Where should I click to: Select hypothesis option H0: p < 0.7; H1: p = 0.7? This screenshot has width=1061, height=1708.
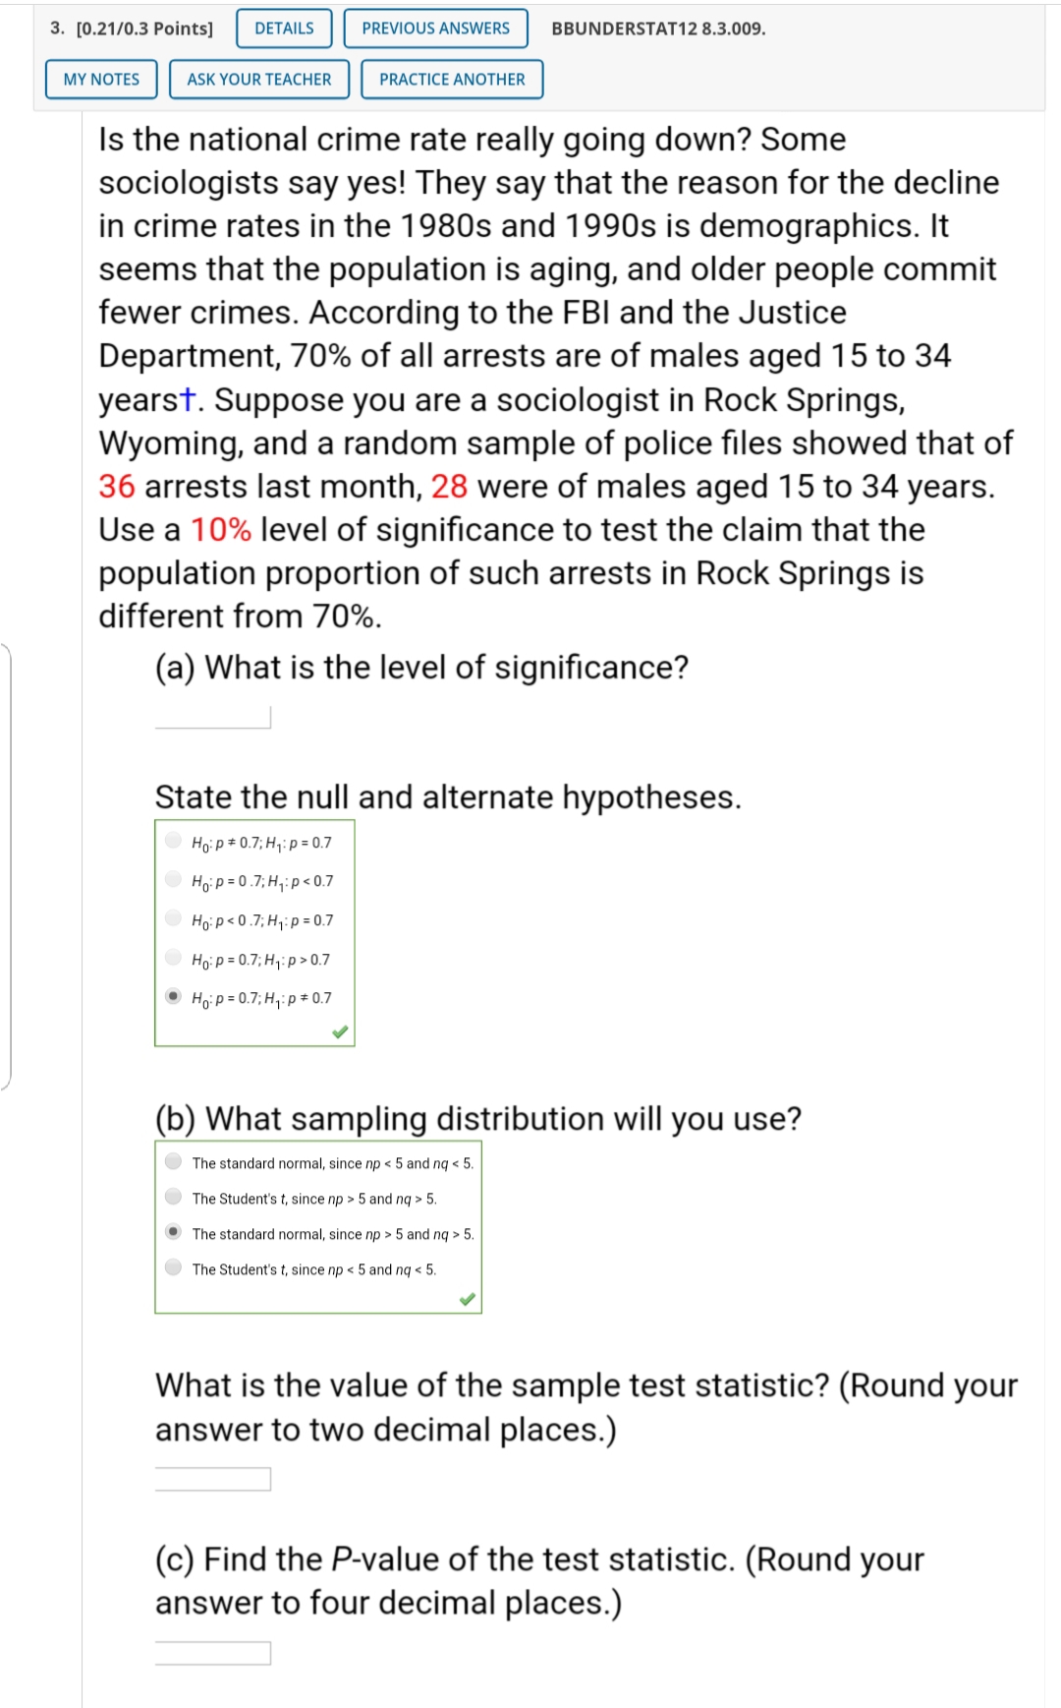click(x=173, y=920)
